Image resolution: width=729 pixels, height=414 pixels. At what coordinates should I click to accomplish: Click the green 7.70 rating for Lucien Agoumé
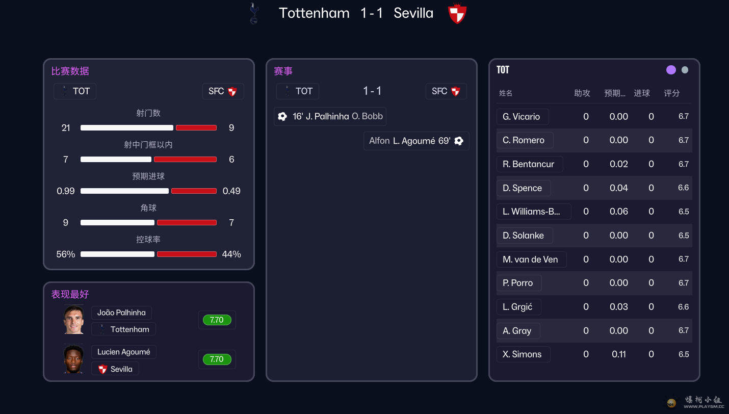click(217, 359)
